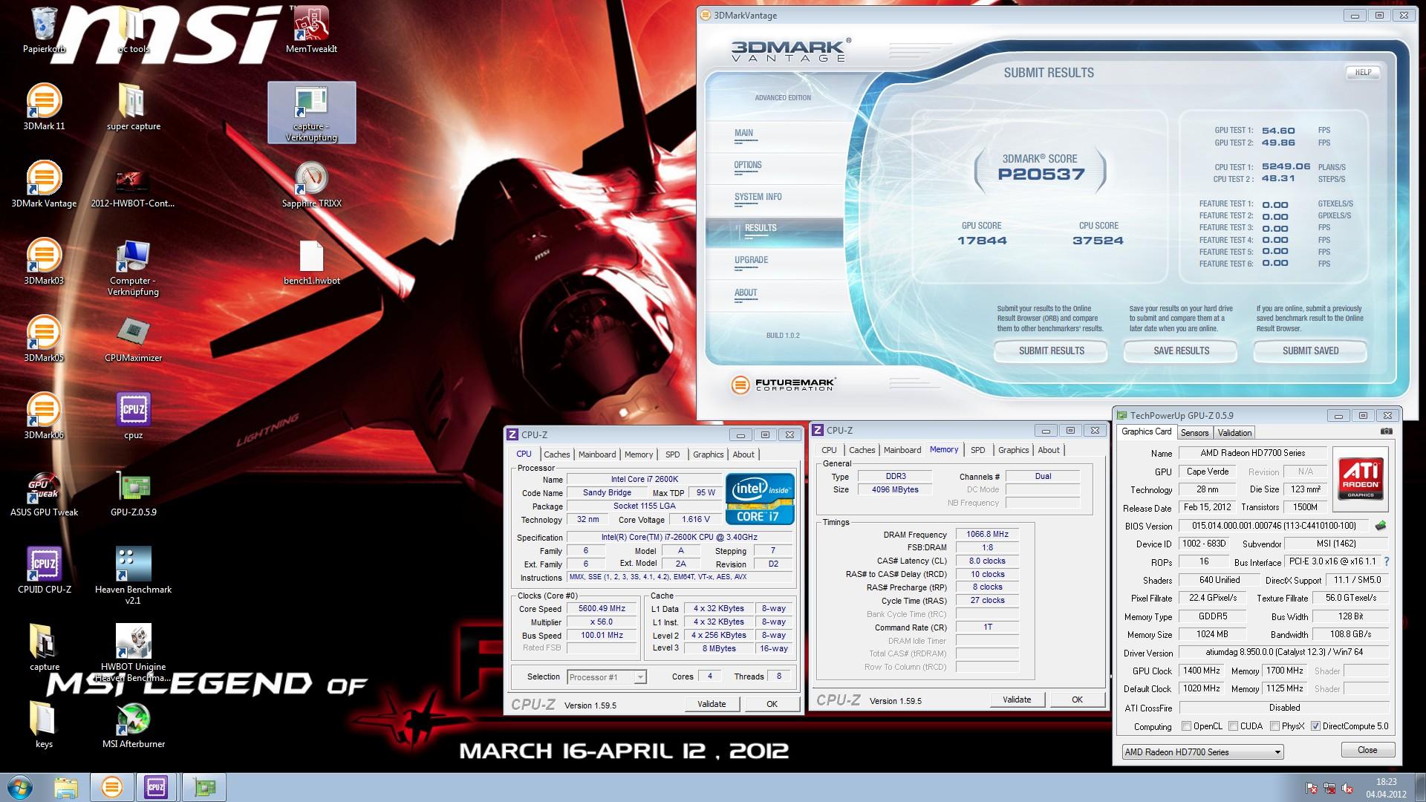The image size is (1426, 802).
Task: Launch 3DMark Vantage desktop shortcut
Action: 45,184
